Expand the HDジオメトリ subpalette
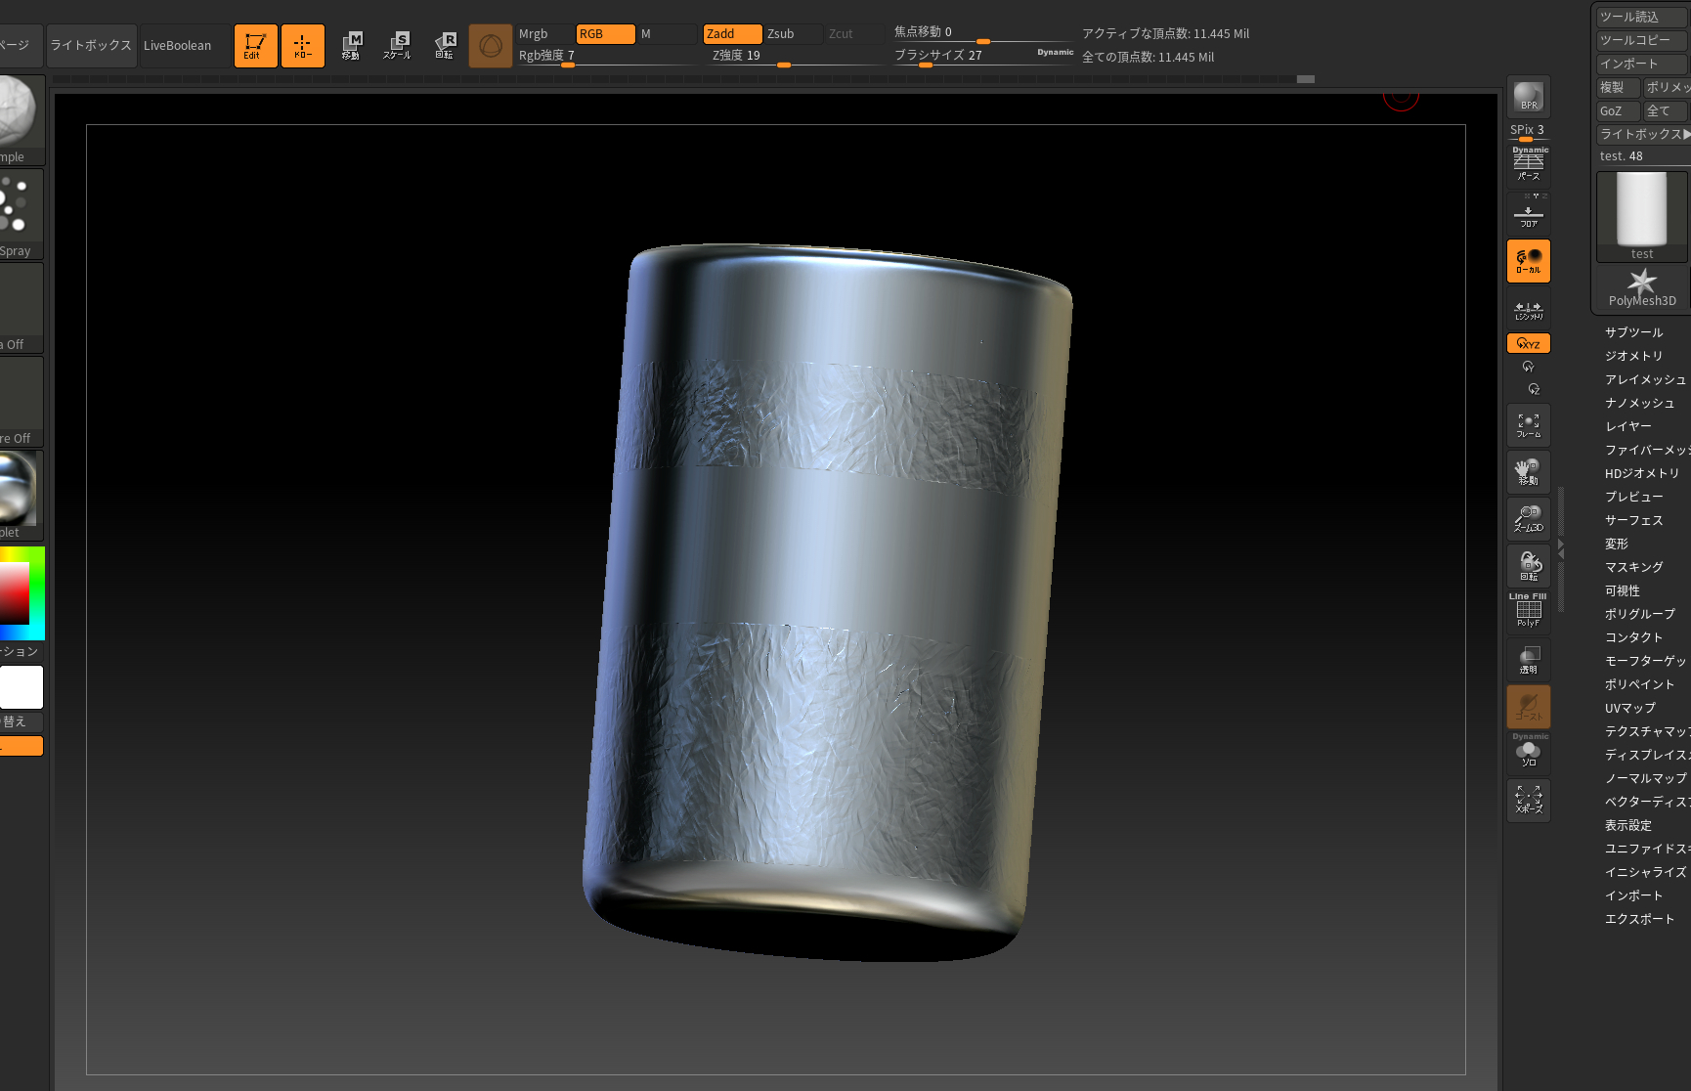 click(x=1642, y=473)
